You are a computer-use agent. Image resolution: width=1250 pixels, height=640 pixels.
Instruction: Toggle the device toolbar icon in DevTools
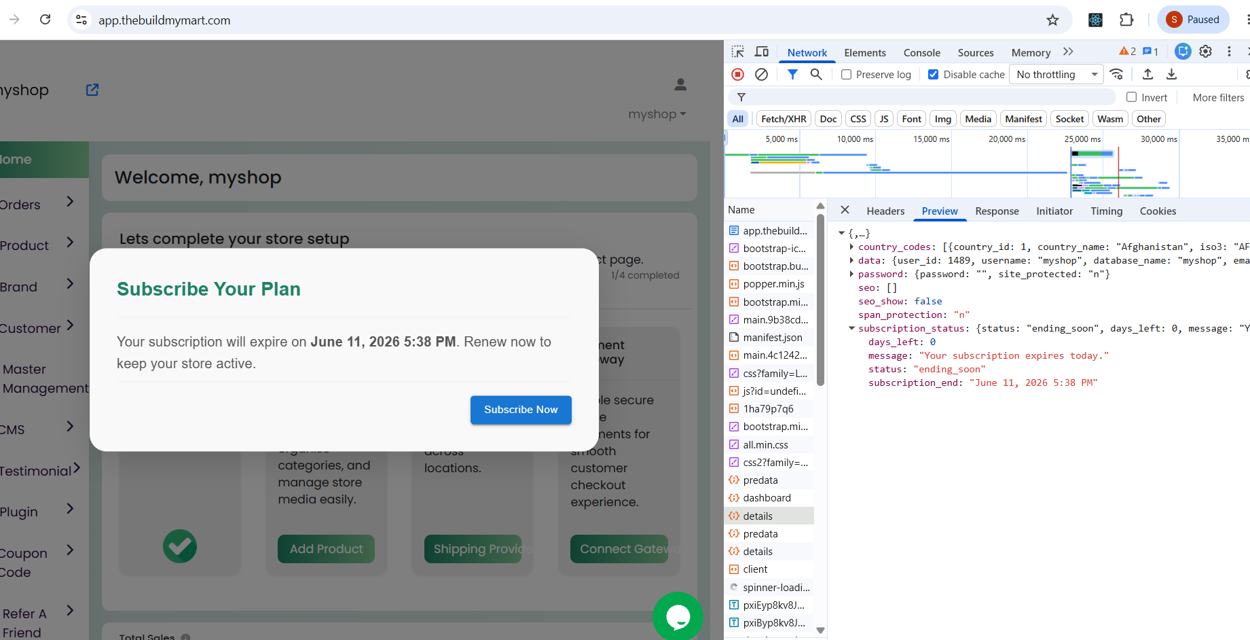tap(762, 52)
